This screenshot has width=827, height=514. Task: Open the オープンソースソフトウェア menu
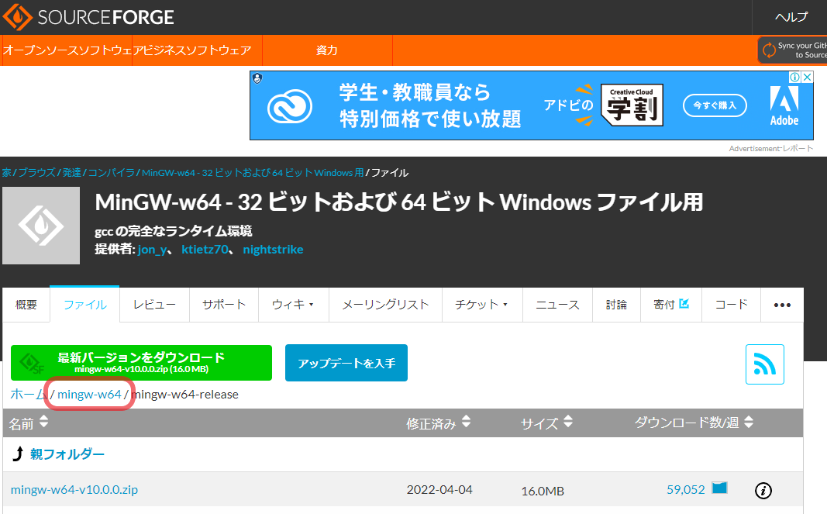click(67, 50)
